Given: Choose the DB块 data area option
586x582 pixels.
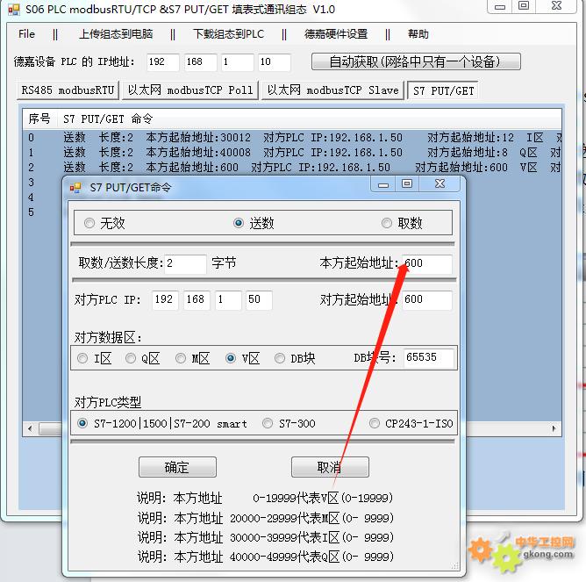Looking at the screenshot, I should 281,358.
